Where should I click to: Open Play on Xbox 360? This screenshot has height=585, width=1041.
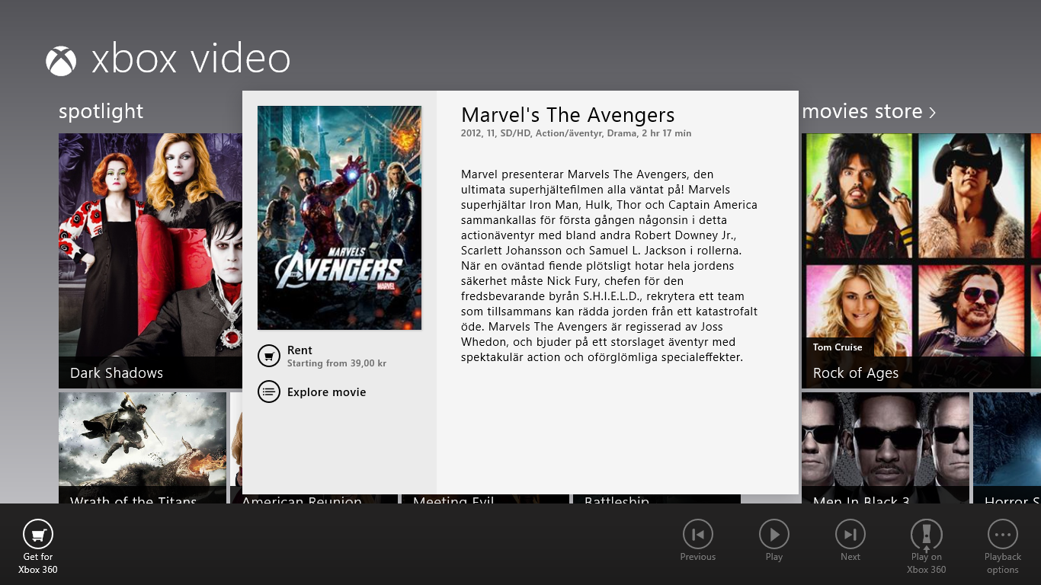point(927,534)
